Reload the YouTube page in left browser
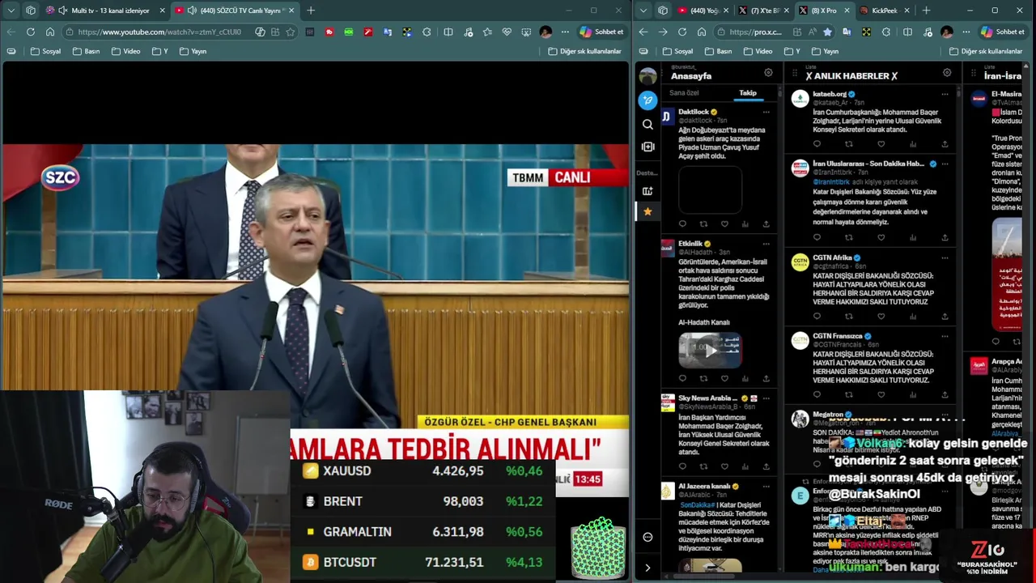This screenshot has height=583, width=1036. point(30,32)
